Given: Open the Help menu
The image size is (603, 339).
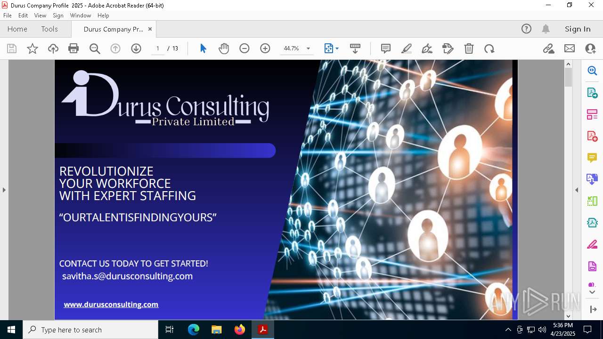Looking at the screenshot, I should click(103, 16).
